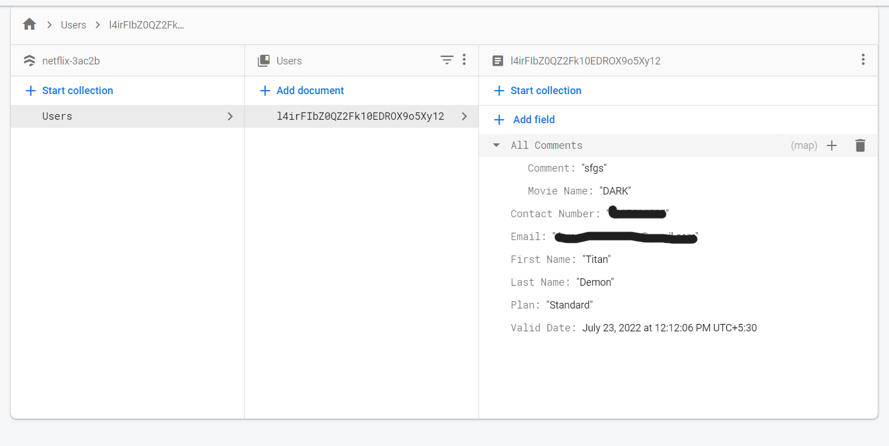
Task: Click the Users collection panel title
Action: (289, 60)
